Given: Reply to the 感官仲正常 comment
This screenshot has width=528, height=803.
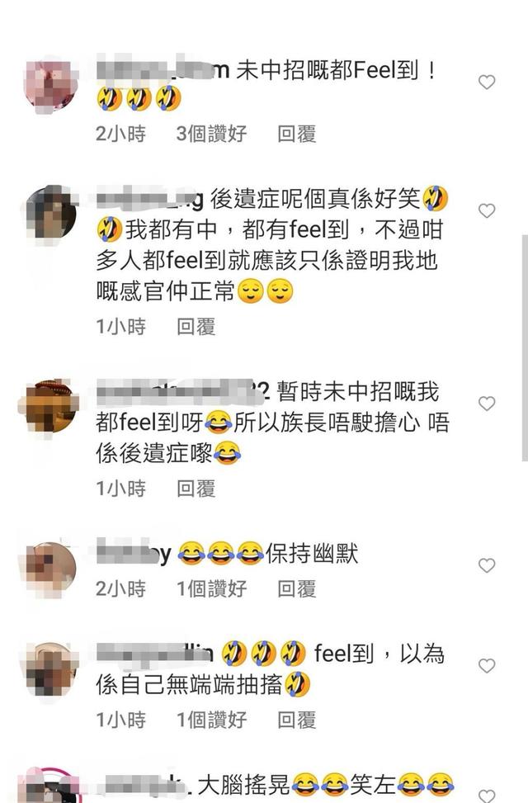Looking at the screenshot, I should pyautogui.click(x=196, y=327).
